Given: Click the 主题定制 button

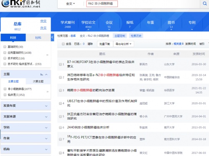Looking at the screenshot, I should (120, 36).
